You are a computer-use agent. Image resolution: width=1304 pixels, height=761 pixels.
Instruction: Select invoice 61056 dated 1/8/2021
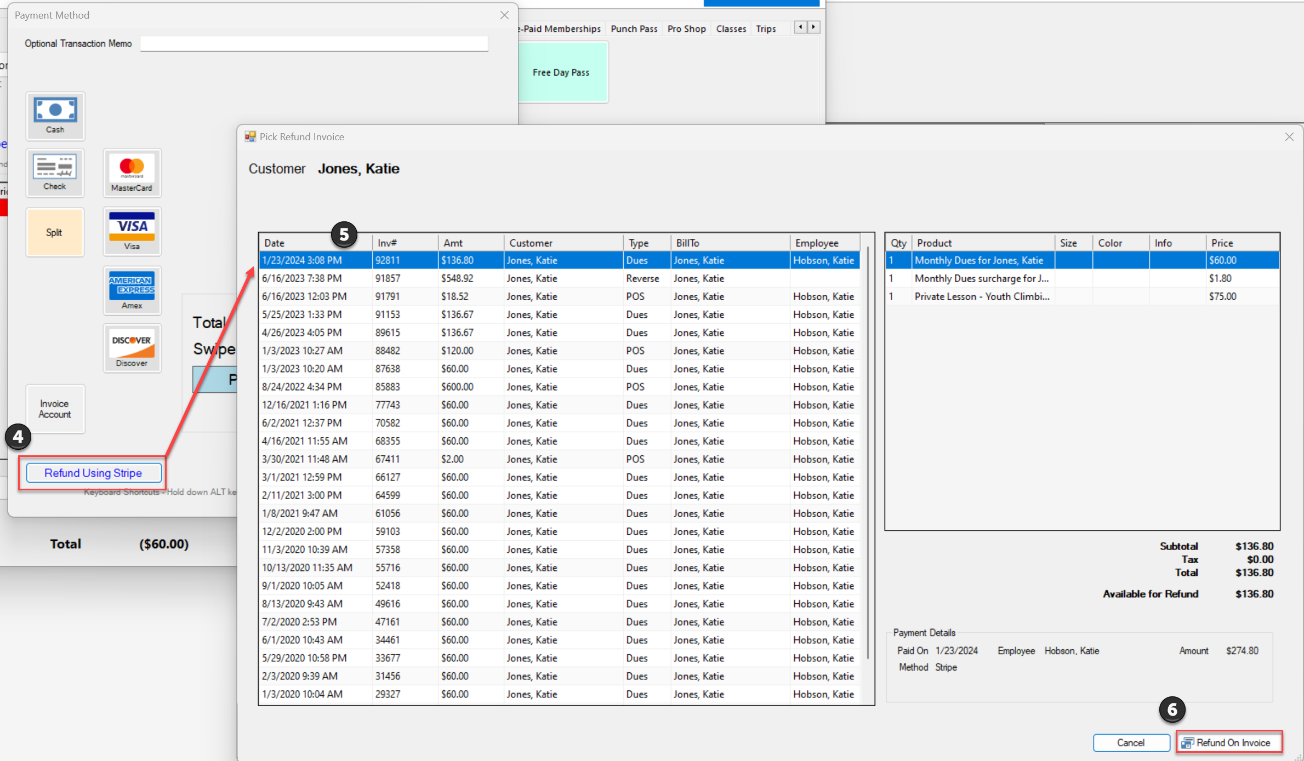coord(560,513)
